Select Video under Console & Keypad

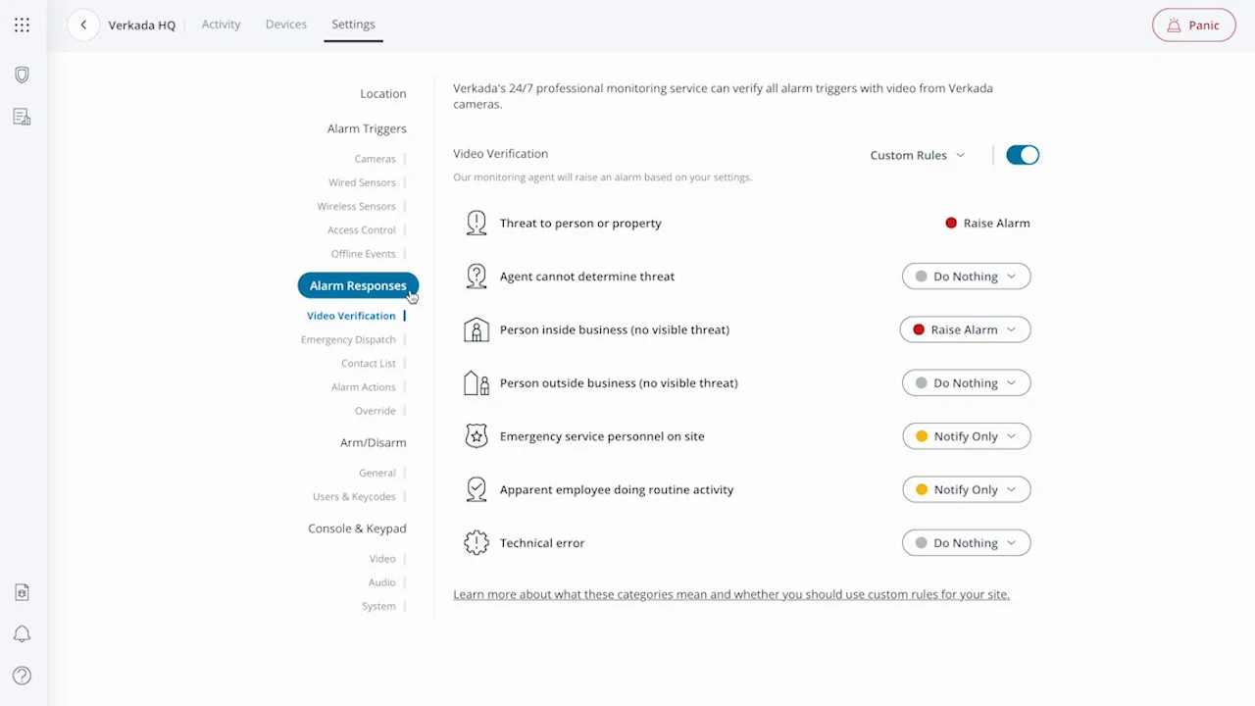[382, 559]
